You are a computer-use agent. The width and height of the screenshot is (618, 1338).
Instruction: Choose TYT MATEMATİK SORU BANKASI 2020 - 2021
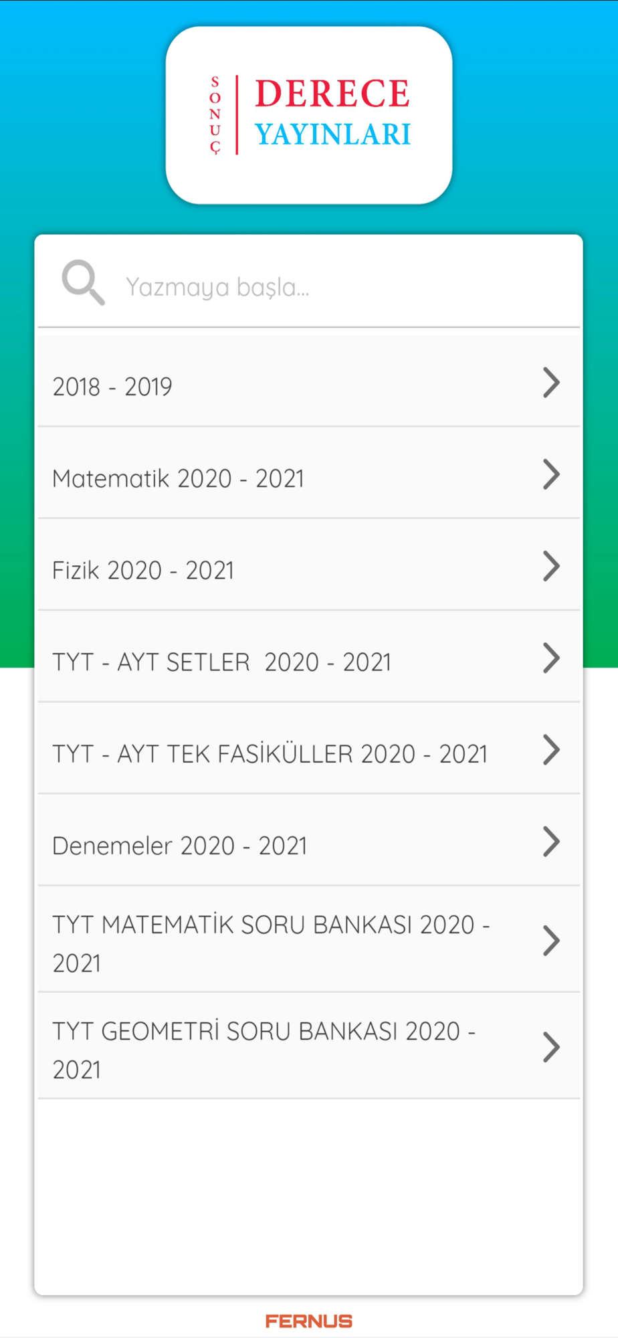coord(309,939)
